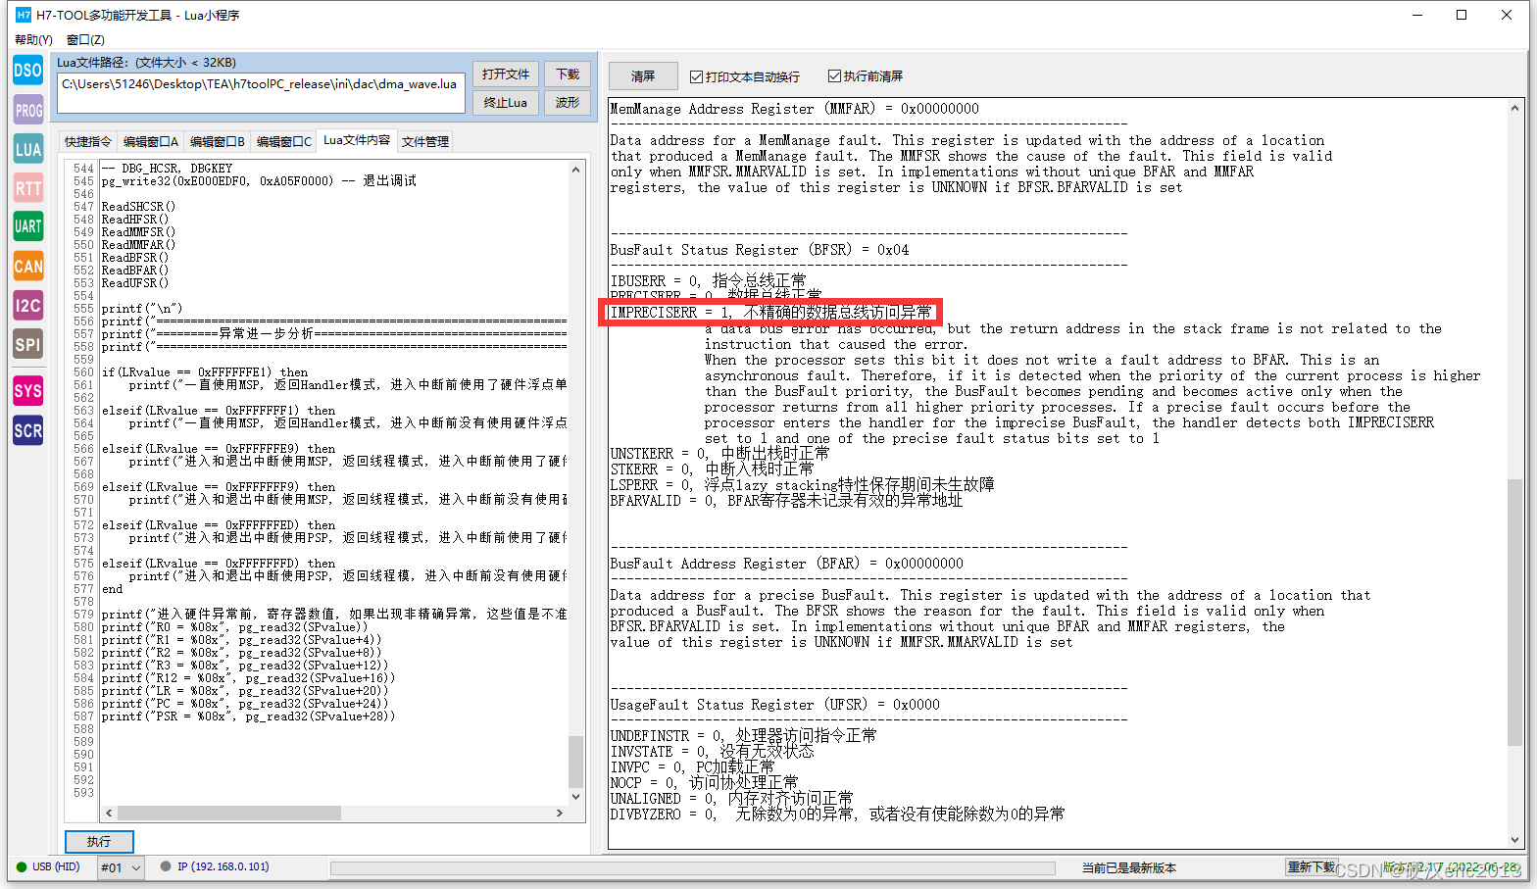The height and width of the screenshot is (889, 1537).
Task: Click the MemManage Address Register (MMFAR) line
Action: (x=794, y=109)
